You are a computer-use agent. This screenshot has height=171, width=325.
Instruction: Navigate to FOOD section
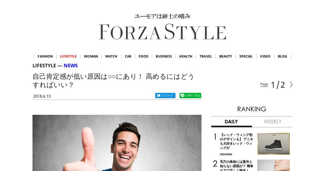pyautogui.click(x=144, y=56)
